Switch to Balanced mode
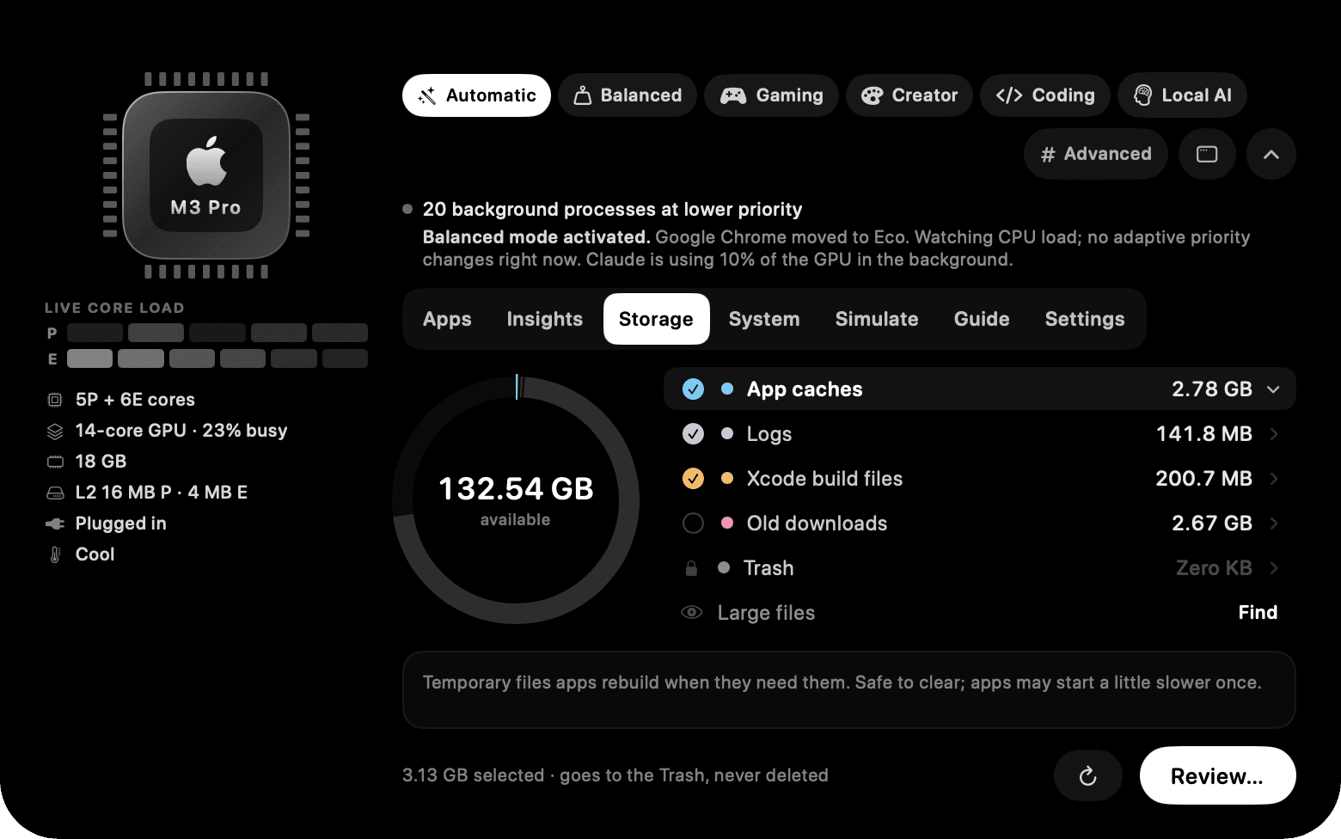 [628, 95]
